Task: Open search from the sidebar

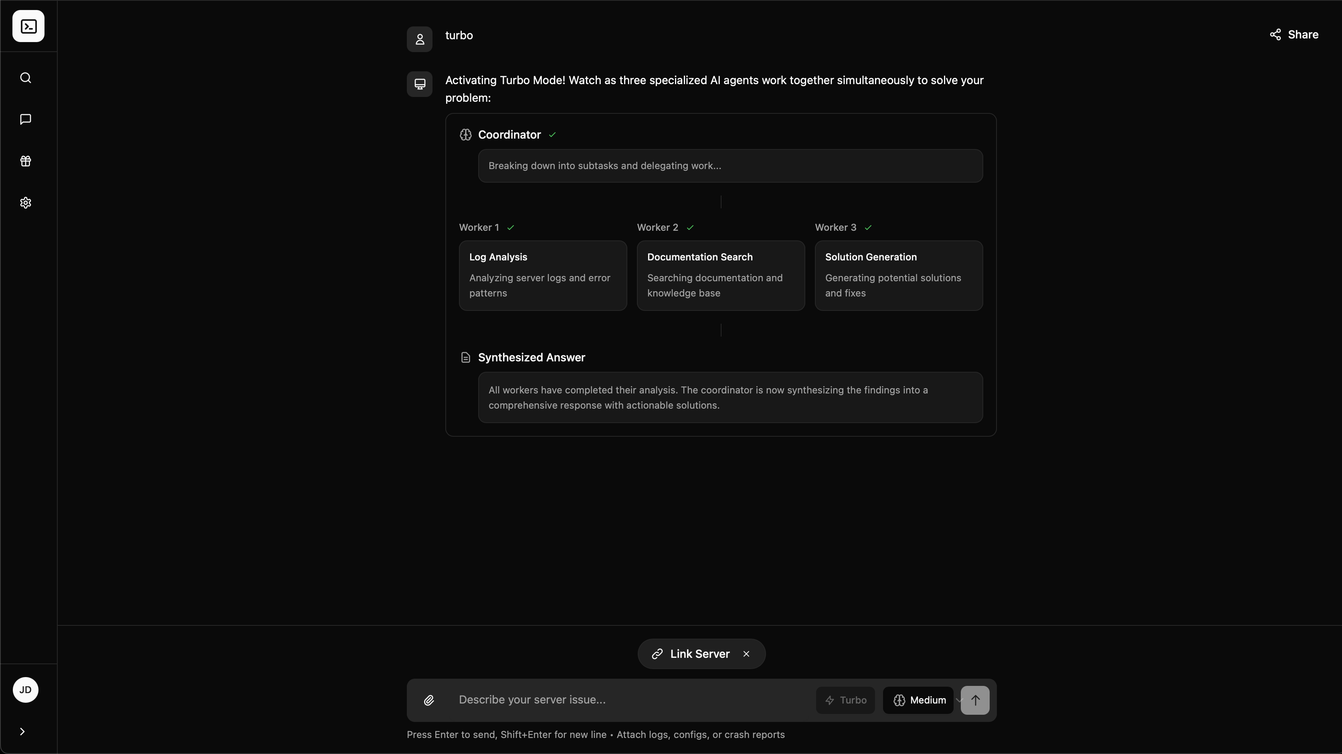Action: pos(26,78)
